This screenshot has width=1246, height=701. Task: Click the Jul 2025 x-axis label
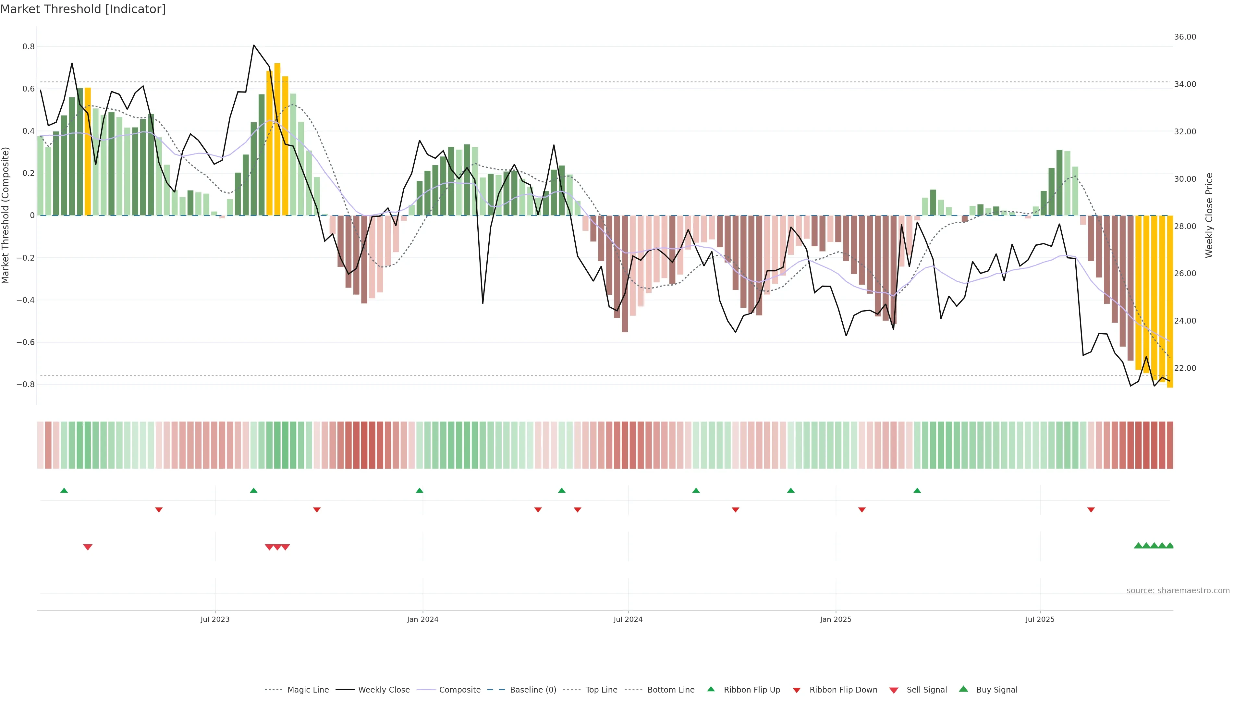tap(1039, 619)
